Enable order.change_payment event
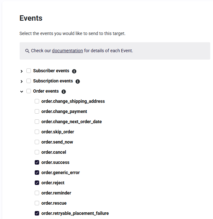The image size is (213, 219). tap(37, 111)
